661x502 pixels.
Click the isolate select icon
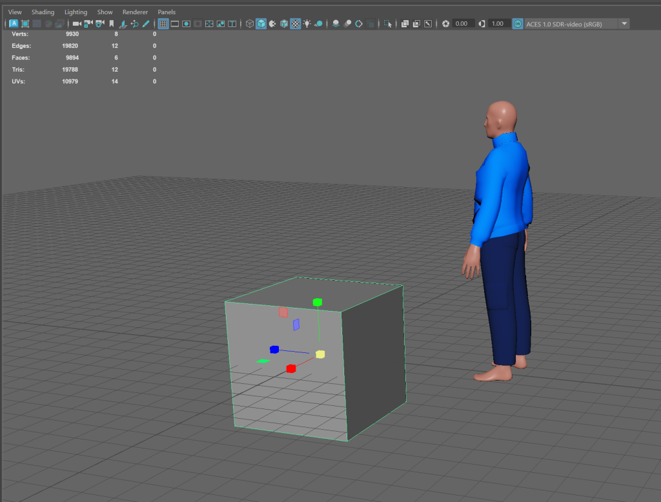pos(388,24)
